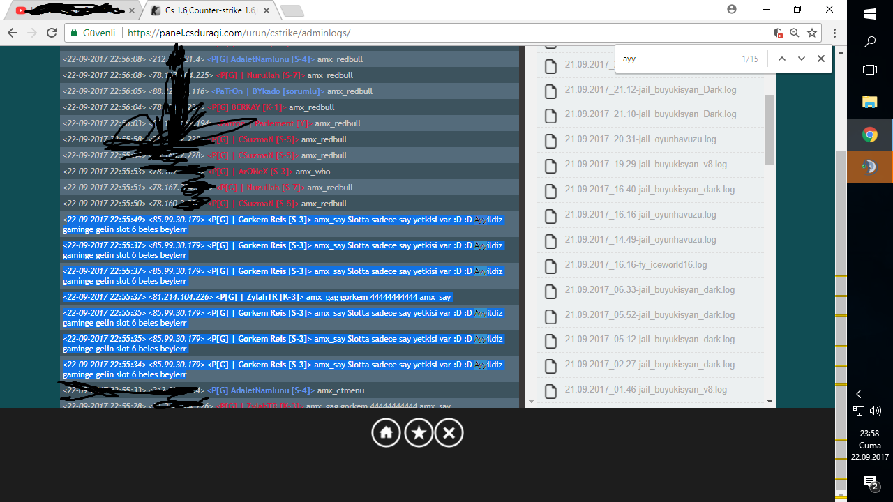Click the find bar input containing ayy
The image size is (893, 502).
677,59
